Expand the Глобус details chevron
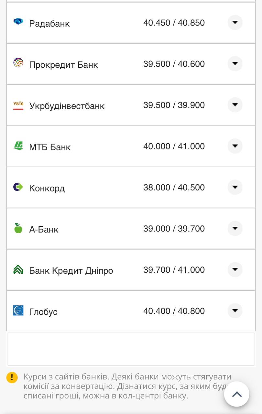 point(235,310)
